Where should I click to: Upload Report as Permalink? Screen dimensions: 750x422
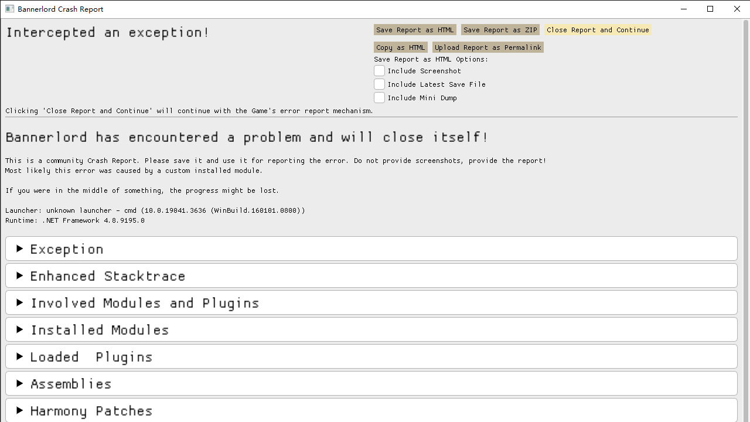488,47
